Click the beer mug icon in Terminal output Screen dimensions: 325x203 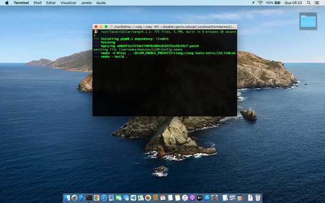coord(96,32)
